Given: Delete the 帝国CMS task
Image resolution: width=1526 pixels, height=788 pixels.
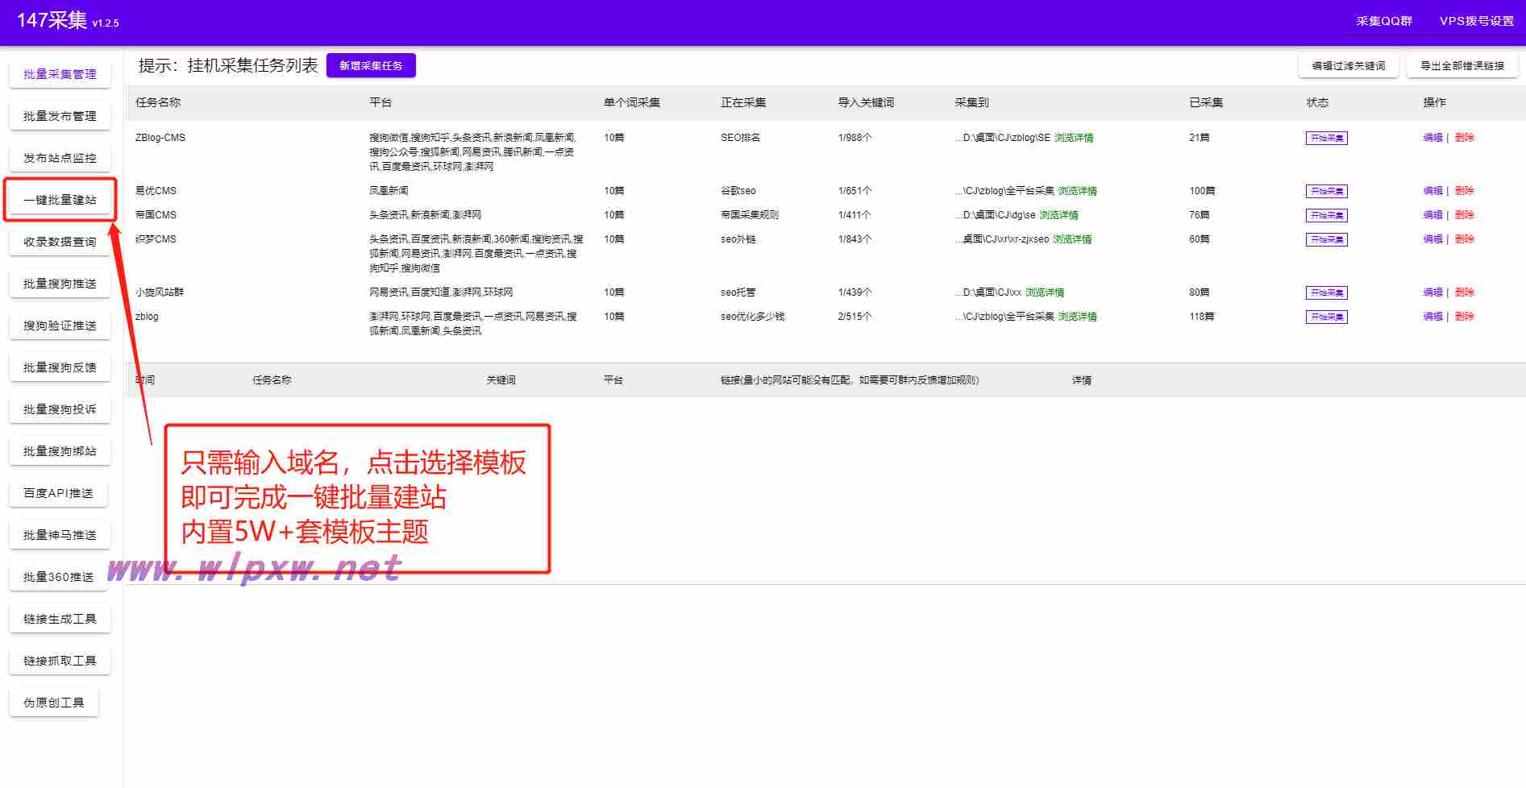Looking at the screenshot, I should pos(1465,215).
